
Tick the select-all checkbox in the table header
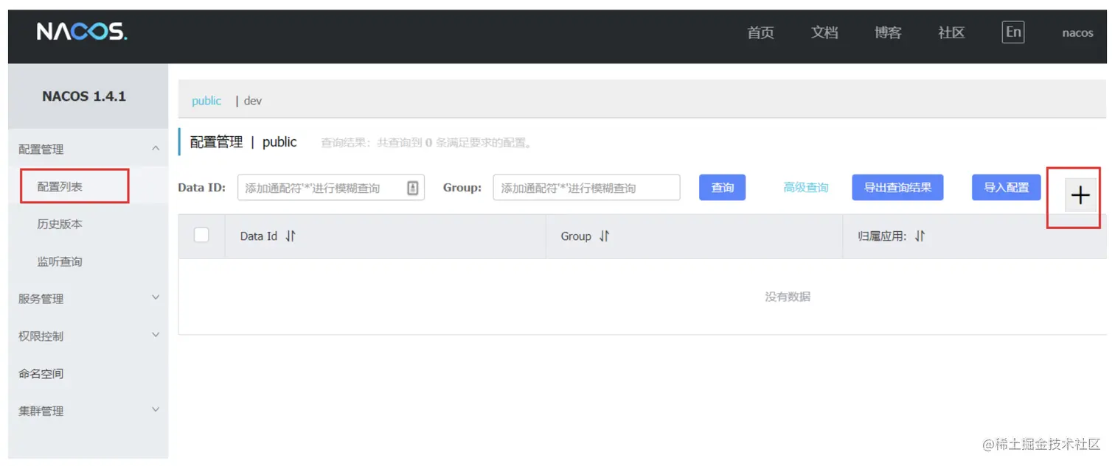[201, 235]
